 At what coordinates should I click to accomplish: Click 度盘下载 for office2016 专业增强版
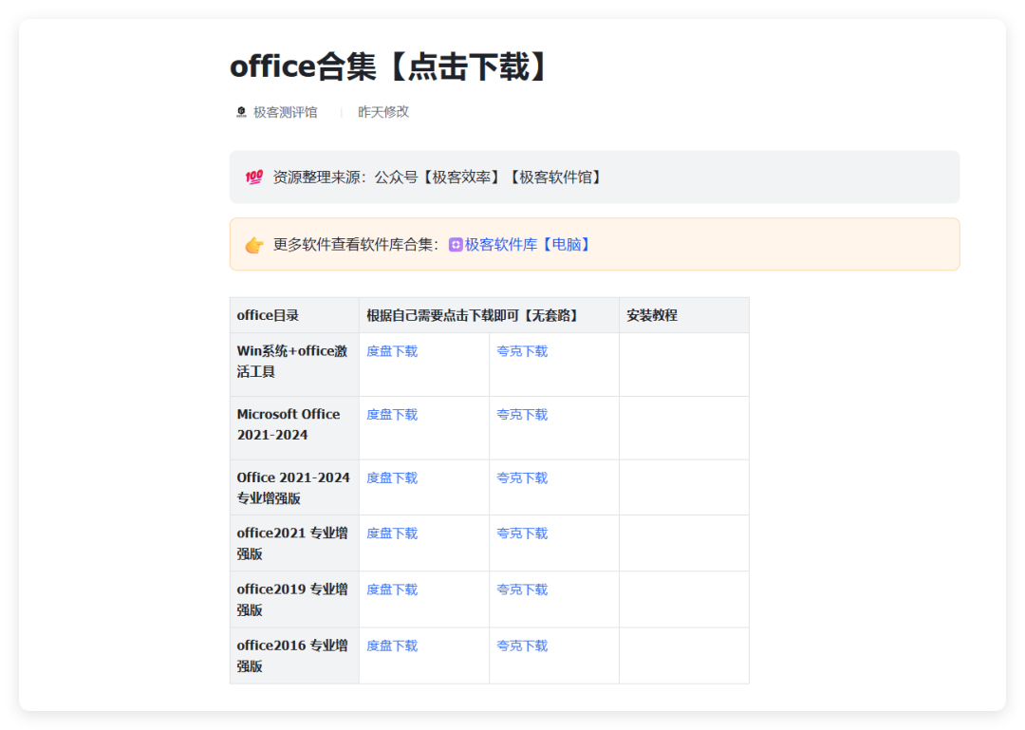click(392, 646)
